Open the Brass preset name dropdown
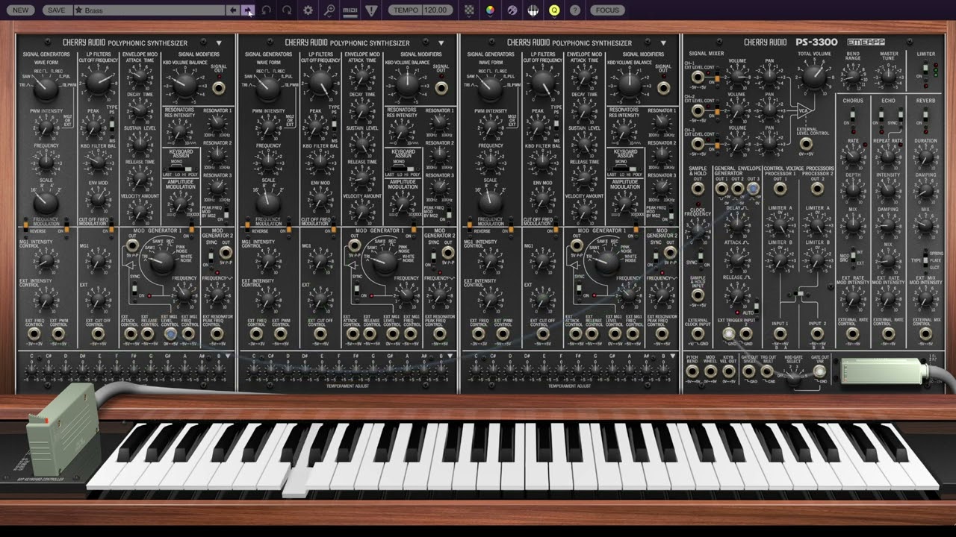956x537 pixels. pos(149,10)
